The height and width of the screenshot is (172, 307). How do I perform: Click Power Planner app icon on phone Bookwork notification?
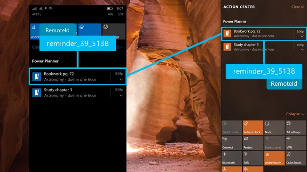point(37,76)
